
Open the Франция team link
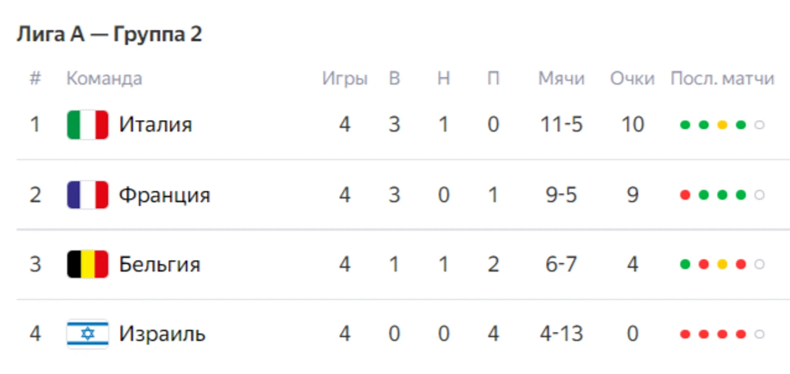(x=164, y=195)
